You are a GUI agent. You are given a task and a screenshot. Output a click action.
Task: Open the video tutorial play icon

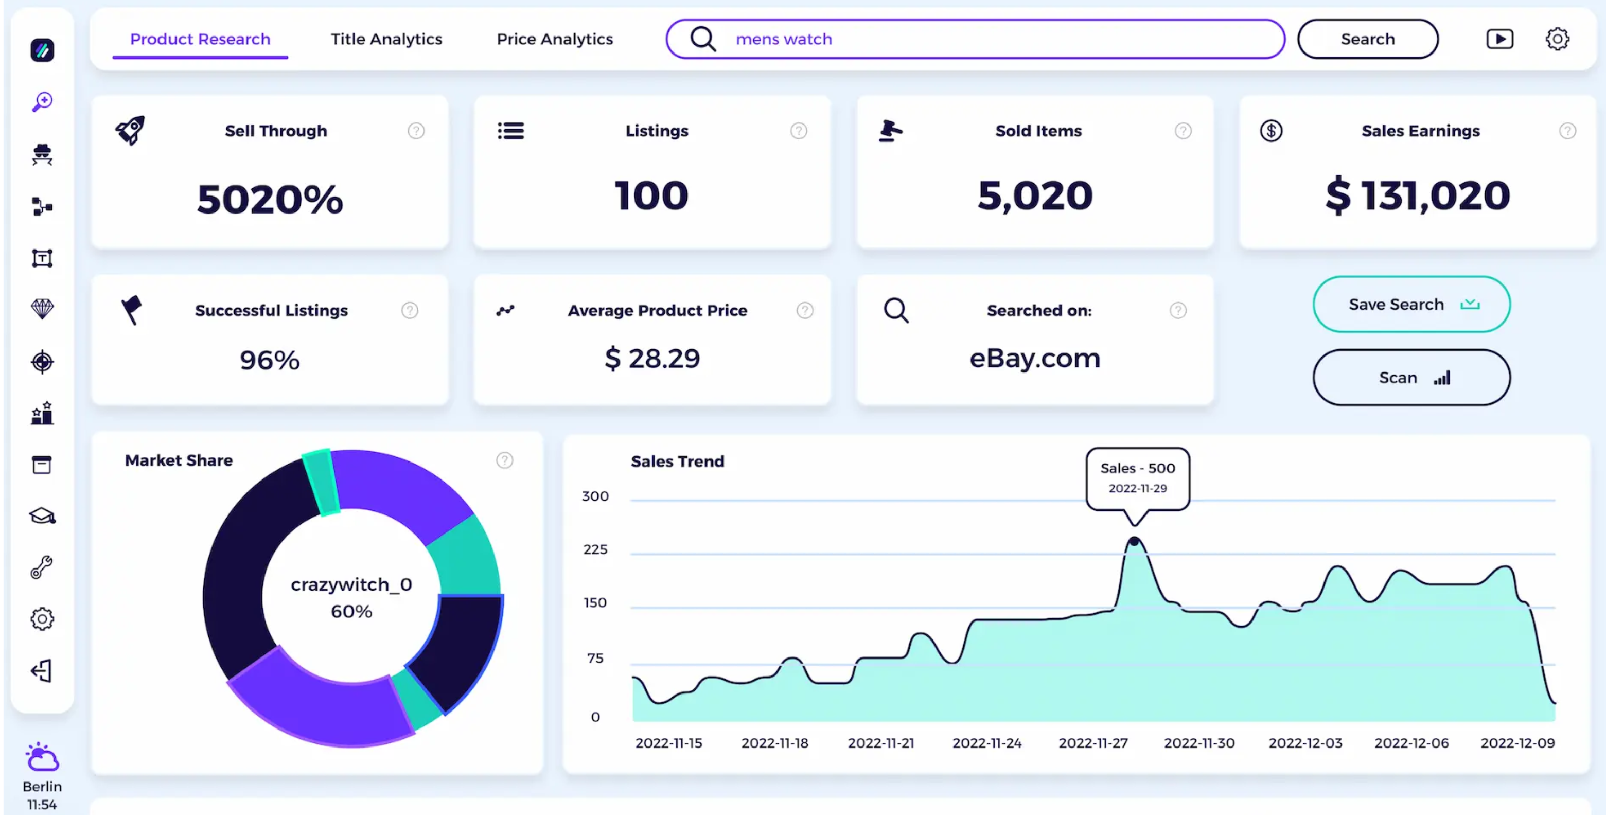coord(1499,39)
